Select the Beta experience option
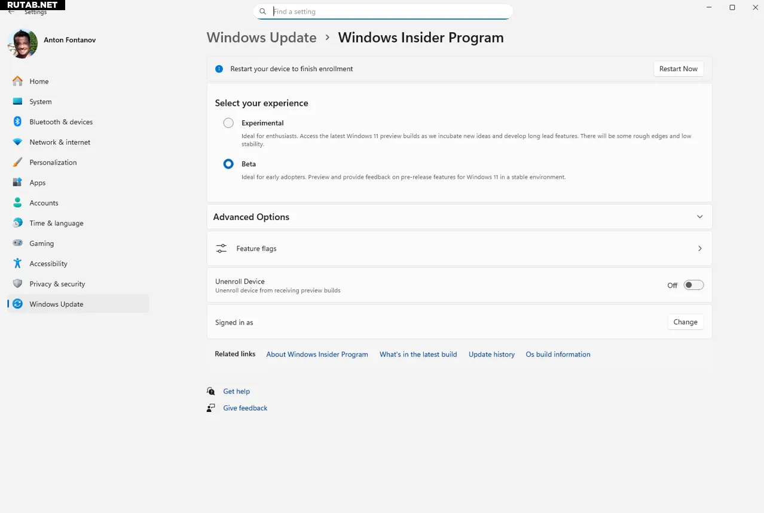This screenshot has width=764, height=513. [x=228, y=164]
